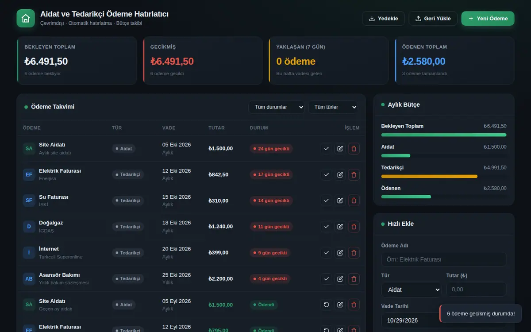This screenshot has width=531, height=332.
Task: Edit the paid Site Aidatı Geçen ay entry
Action: coord(340,305)
